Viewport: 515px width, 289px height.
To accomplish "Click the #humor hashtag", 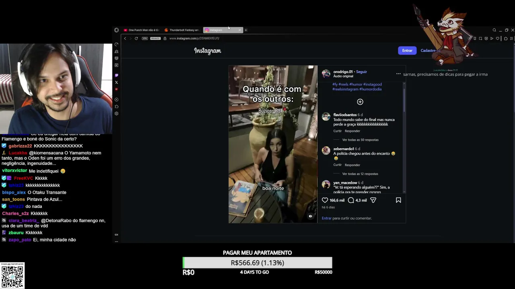I will click(x=356, y=84).
